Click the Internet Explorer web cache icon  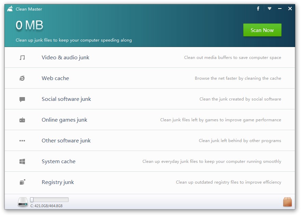tap(22, 78)
